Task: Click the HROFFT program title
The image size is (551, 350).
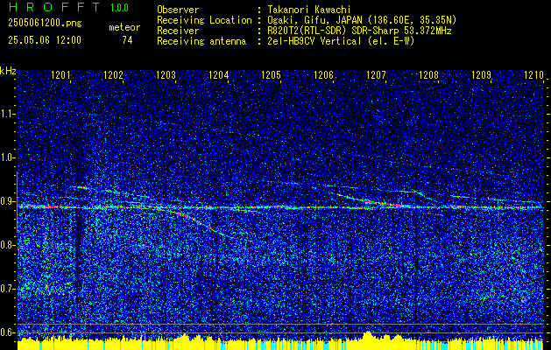Action: pos(53,7)
